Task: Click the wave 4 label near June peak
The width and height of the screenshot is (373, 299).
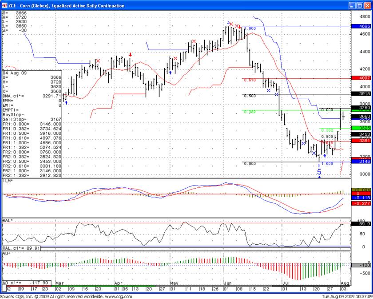Action: (x=228, y=23)
